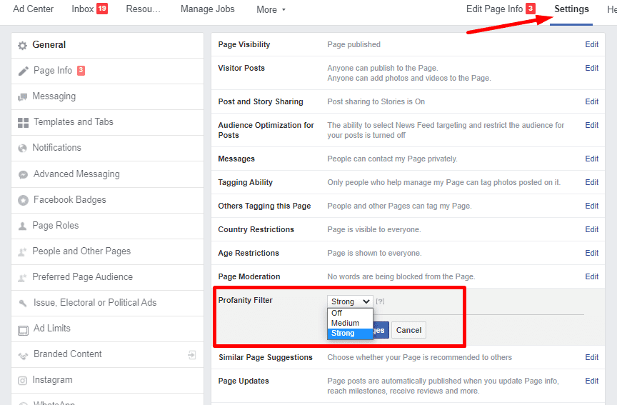Screen dimensions: 617x405
Task: Select Advanced Messaging in sidebar
Action: [107, 174]
